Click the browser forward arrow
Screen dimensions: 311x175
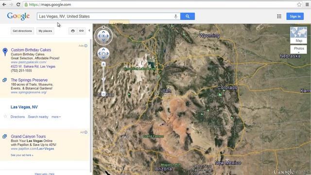coord(11,4)
